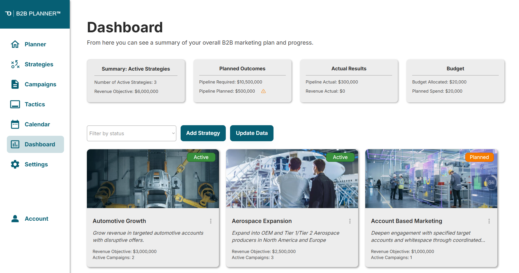Click the Strategies icon in sidebar
519x273 pixels.
coord(15,64)
